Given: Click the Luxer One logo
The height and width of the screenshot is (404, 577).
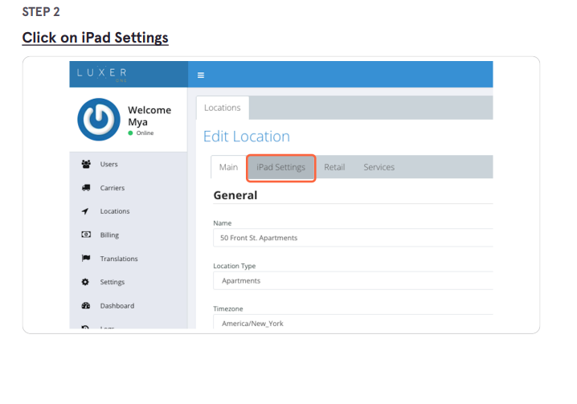Looking at the screenshot, I should click(102, 74).
